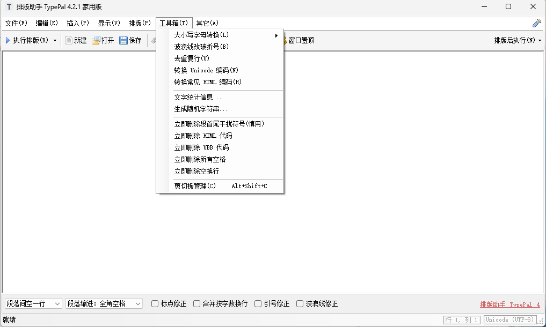Click inside the main text editing area
The image size is (546, 327).
coord(273,172)
